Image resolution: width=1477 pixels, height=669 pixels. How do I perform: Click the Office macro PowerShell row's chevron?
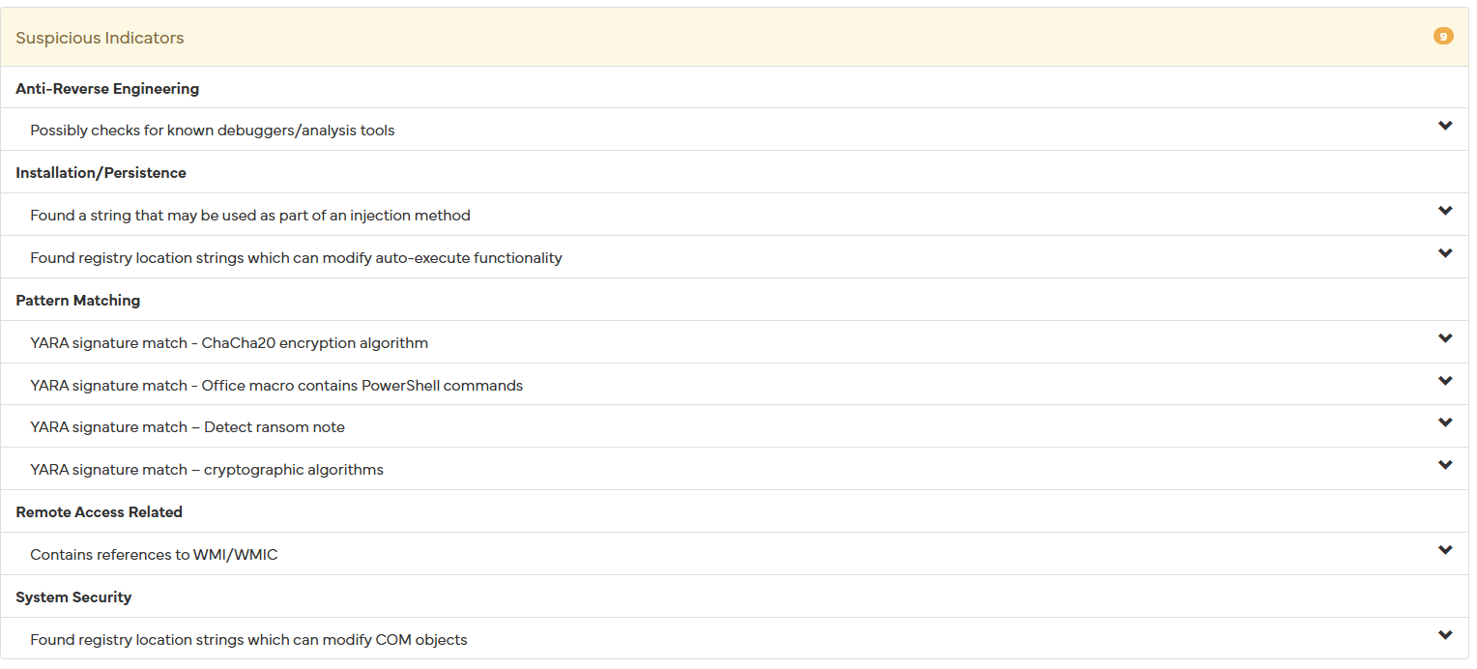(x=1445, y=381)
